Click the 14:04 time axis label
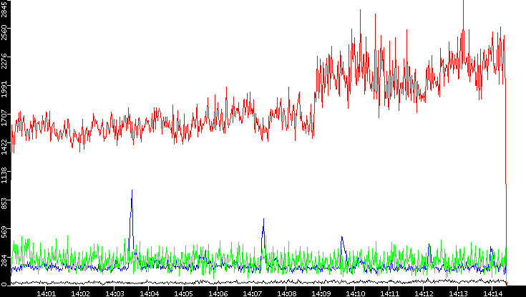Viewport: 526px width, 297px height. [149, 293]
